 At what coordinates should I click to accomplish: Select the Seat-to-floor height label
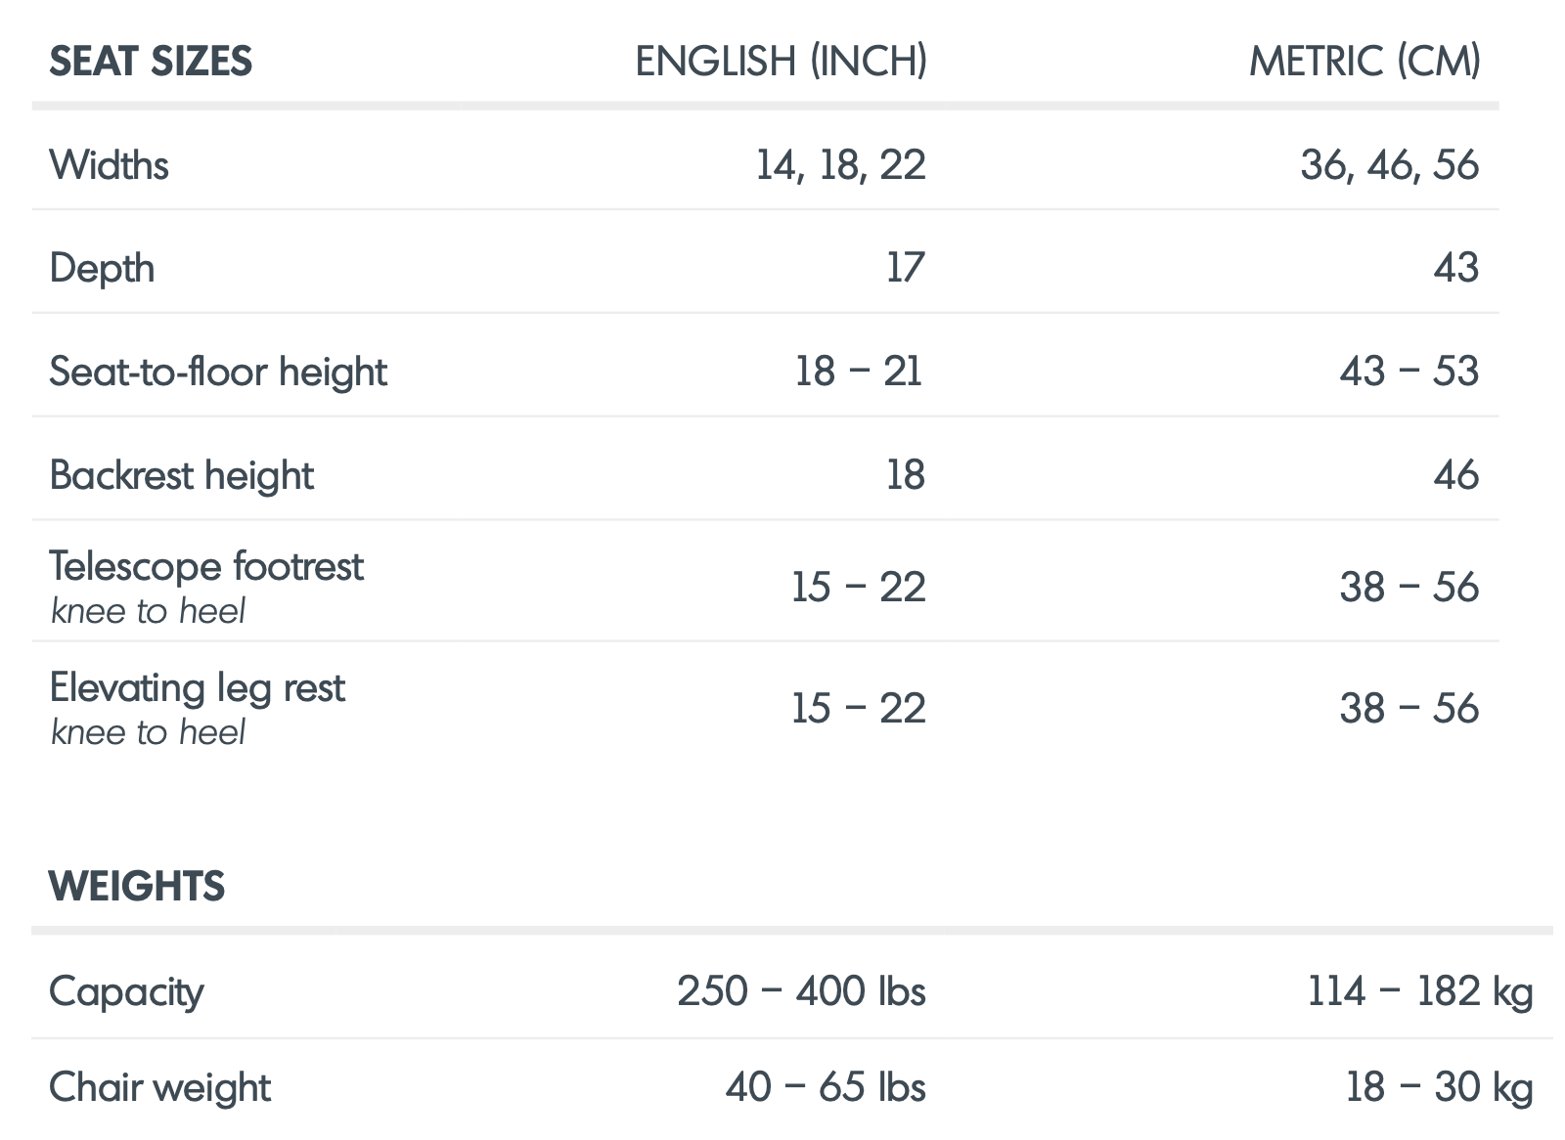coord(218,372)
